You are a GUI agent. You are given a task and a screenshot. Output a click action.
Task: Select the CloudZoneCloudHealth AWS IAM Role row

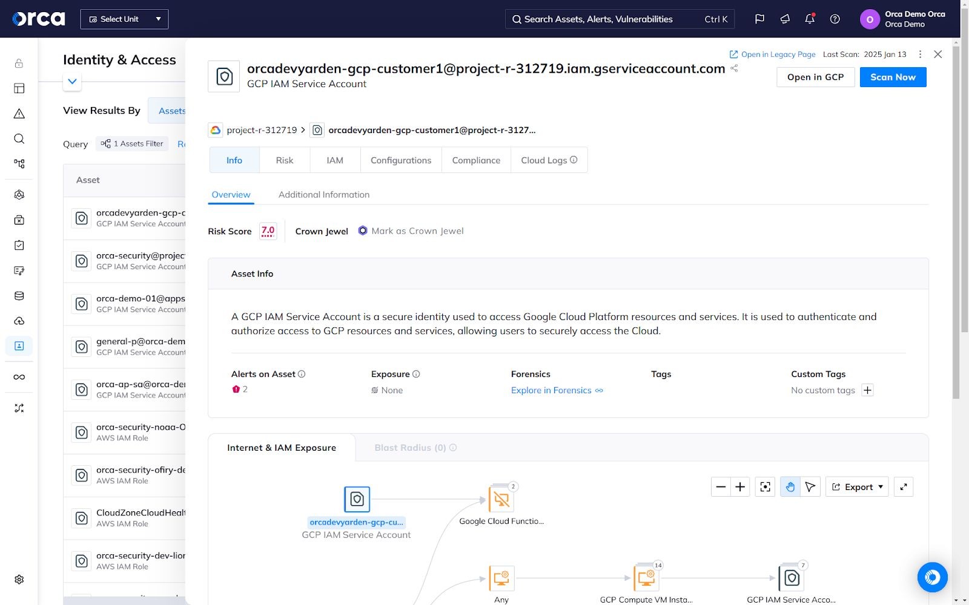click(125, 518)
